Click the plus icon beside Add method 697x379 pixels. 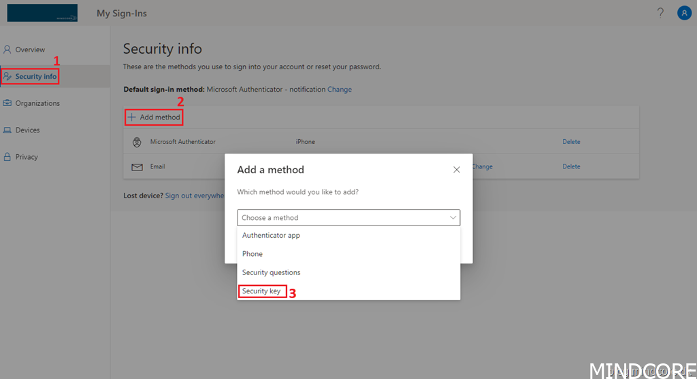tap(132, 117)
